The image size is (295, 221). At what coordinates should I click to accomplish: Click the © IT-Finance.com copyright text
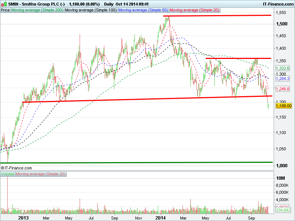tap(17, 168)
